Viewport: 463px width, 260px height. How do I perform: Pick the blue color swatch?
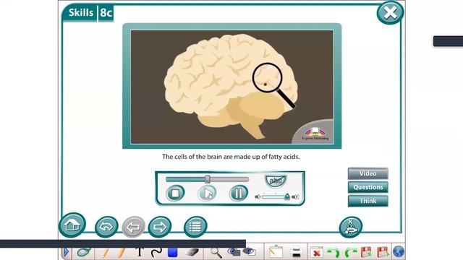point(172,252)
